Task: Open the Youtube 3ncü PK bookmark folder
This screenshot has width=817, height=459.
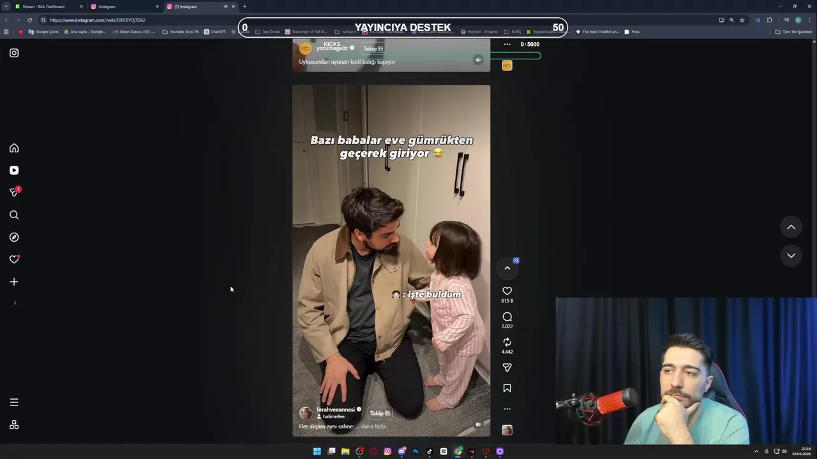Action: [x=181, y=32]
